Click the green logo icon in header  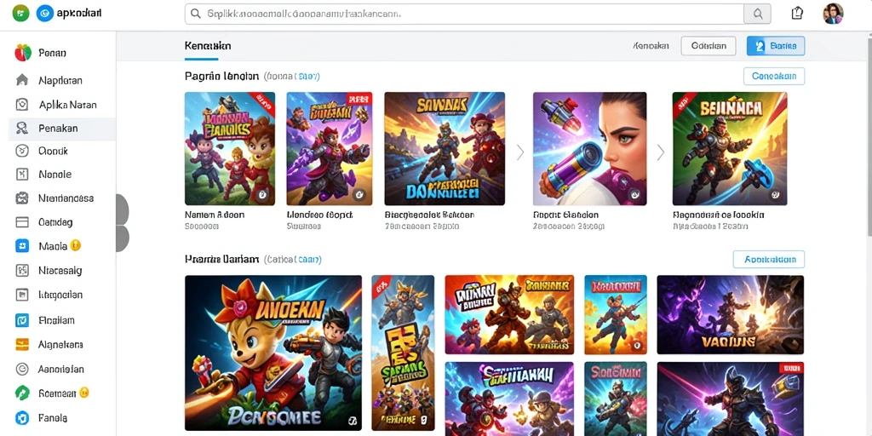click(x=20, y=13)
